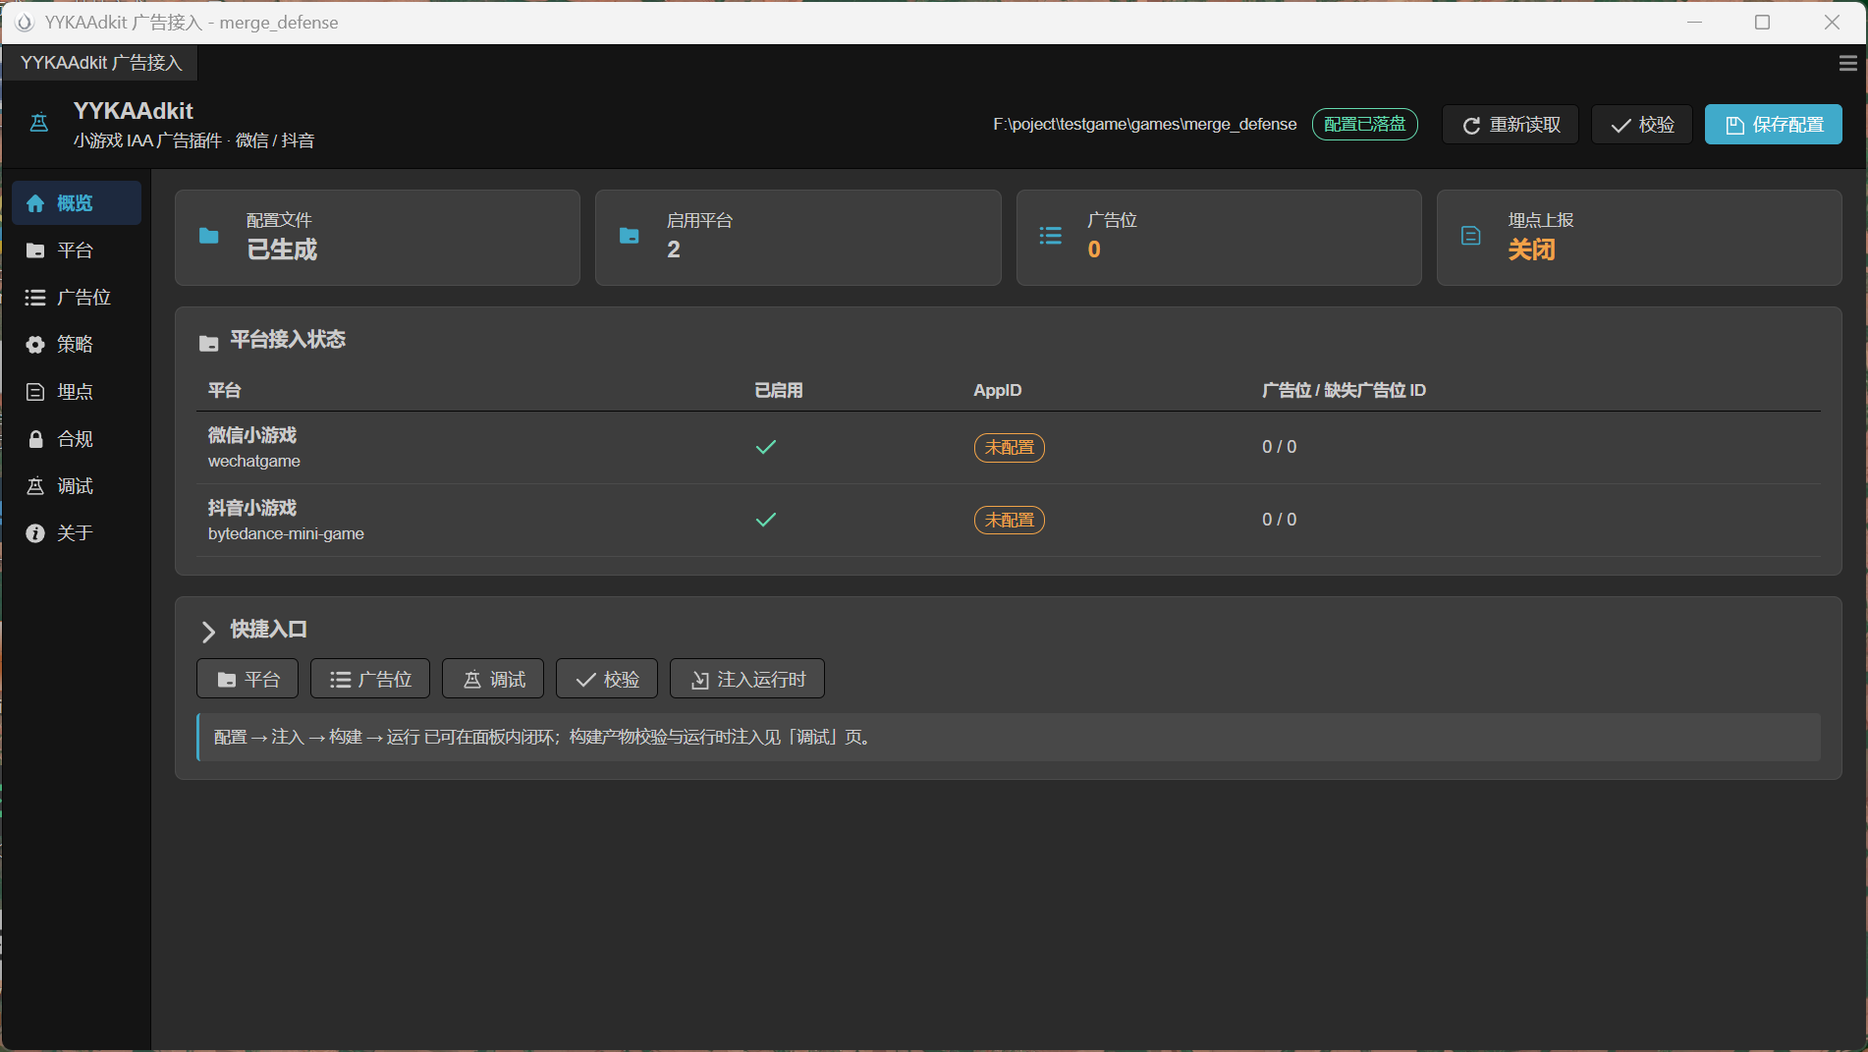Click 未配置 AppID badge for 抖音小游戏
Viewport: 1868px width, 1052px height.
click(1010, 521)
